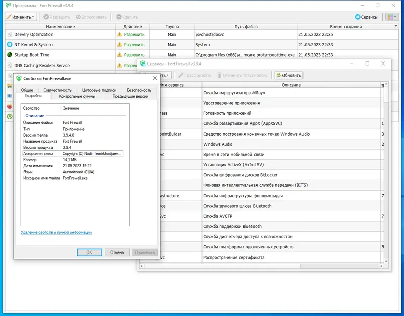
Task: Click the Удалить toolbar button
Action: pos(127,17)
